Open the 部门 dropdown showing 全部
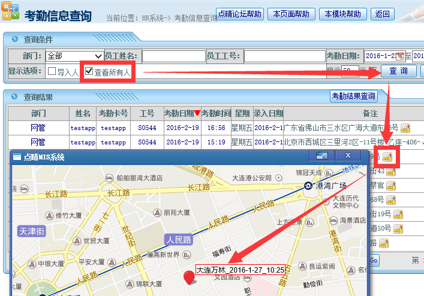 pos(74,56)
